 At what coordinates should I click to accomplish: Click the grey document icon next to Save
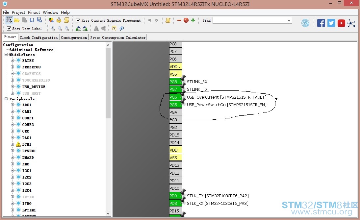24,20
